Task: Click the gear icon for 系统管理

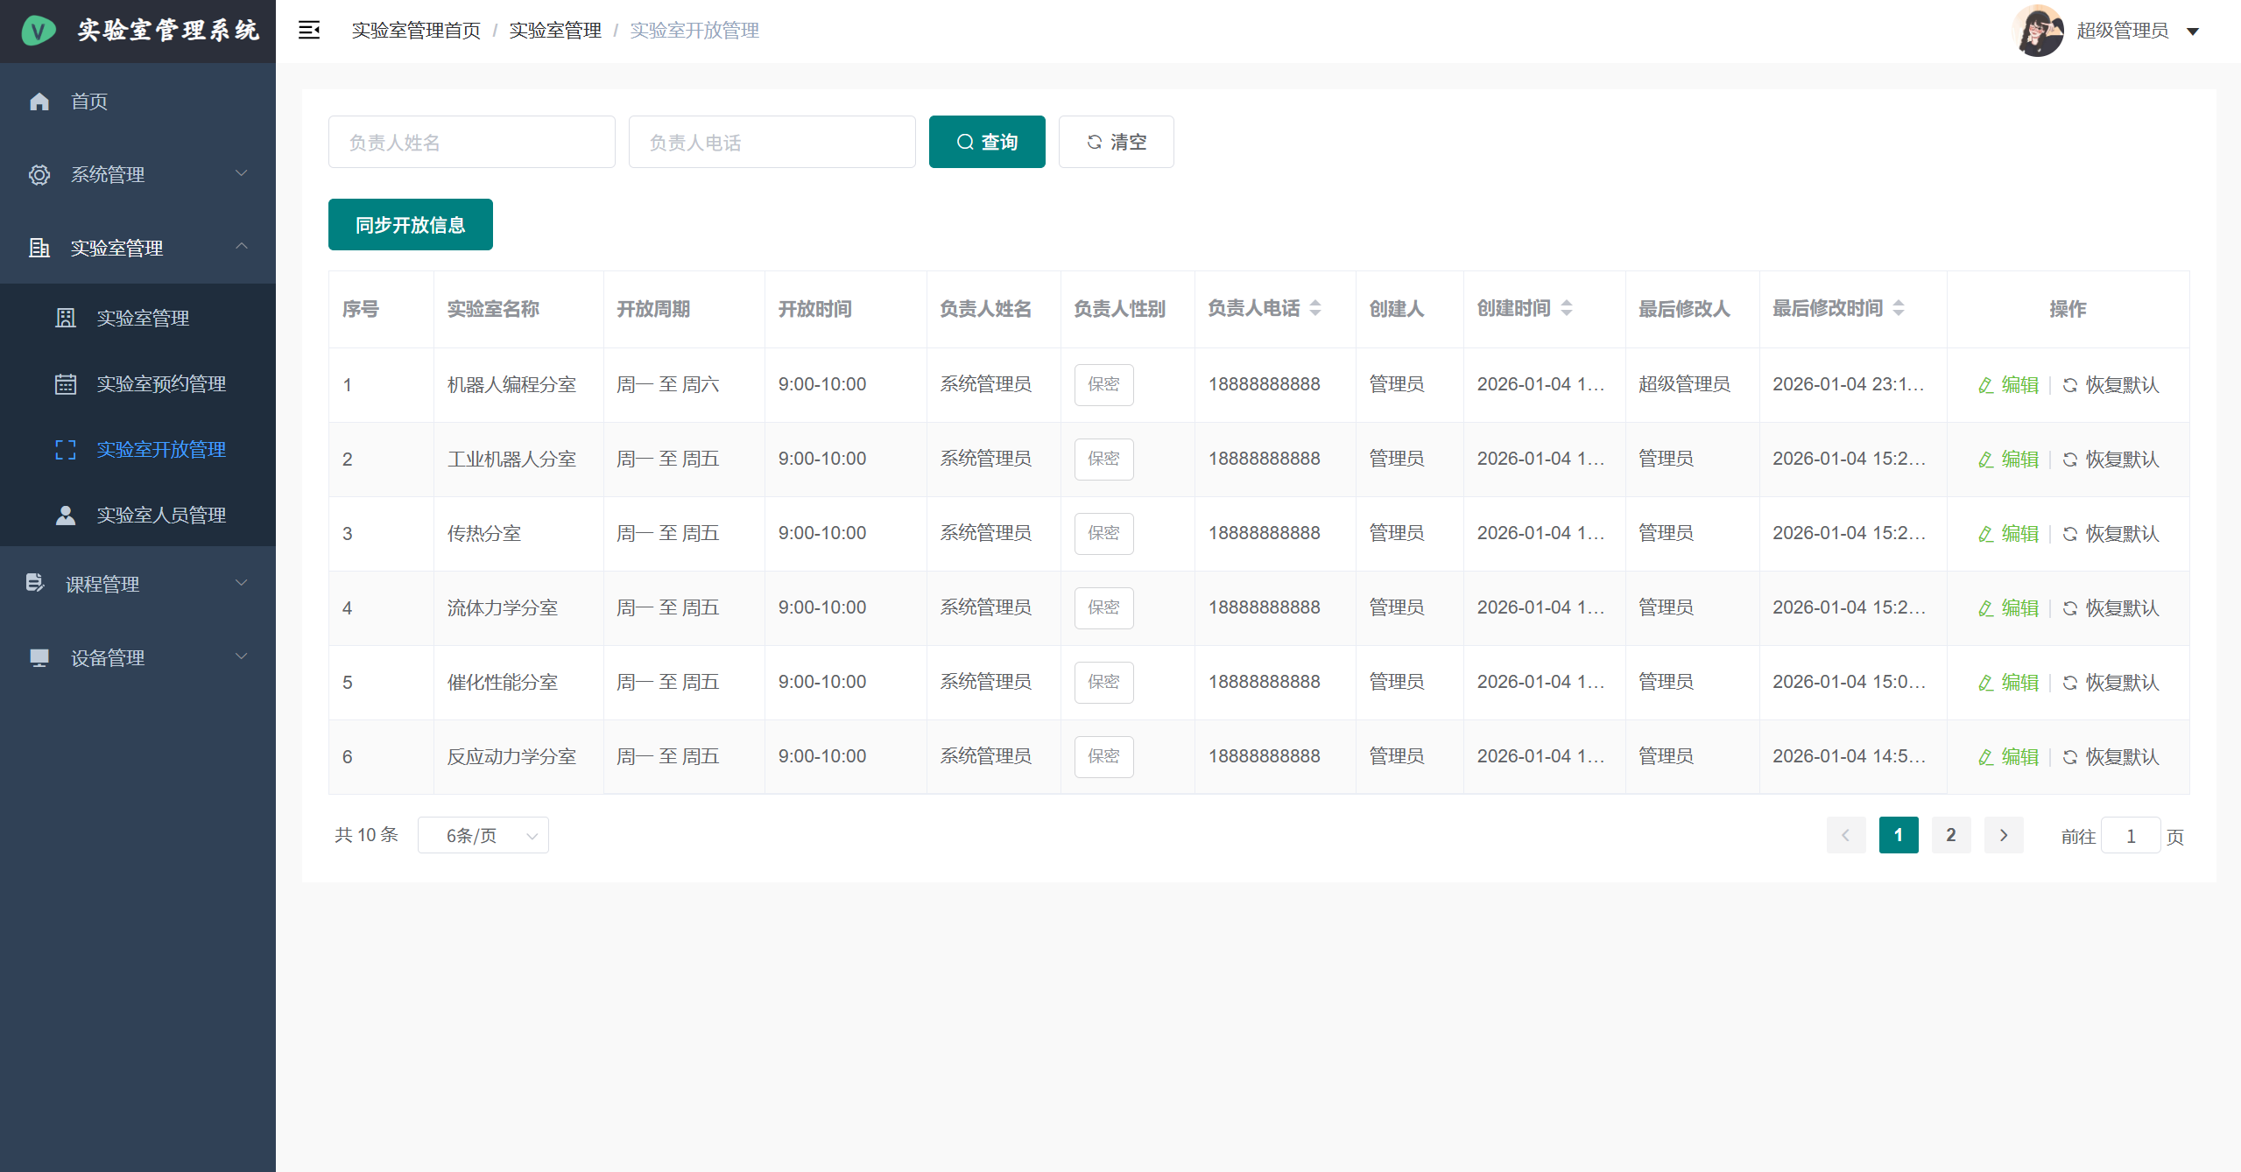Action: click(x=39, y=175)
